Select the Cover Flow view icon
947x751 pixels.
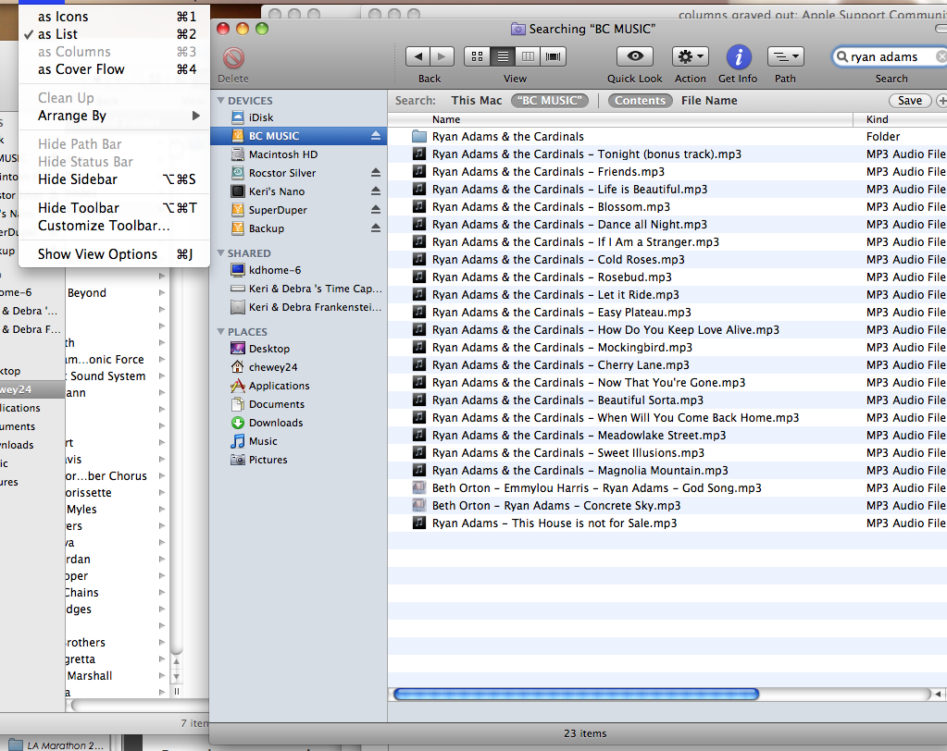(x=552, y=55)
